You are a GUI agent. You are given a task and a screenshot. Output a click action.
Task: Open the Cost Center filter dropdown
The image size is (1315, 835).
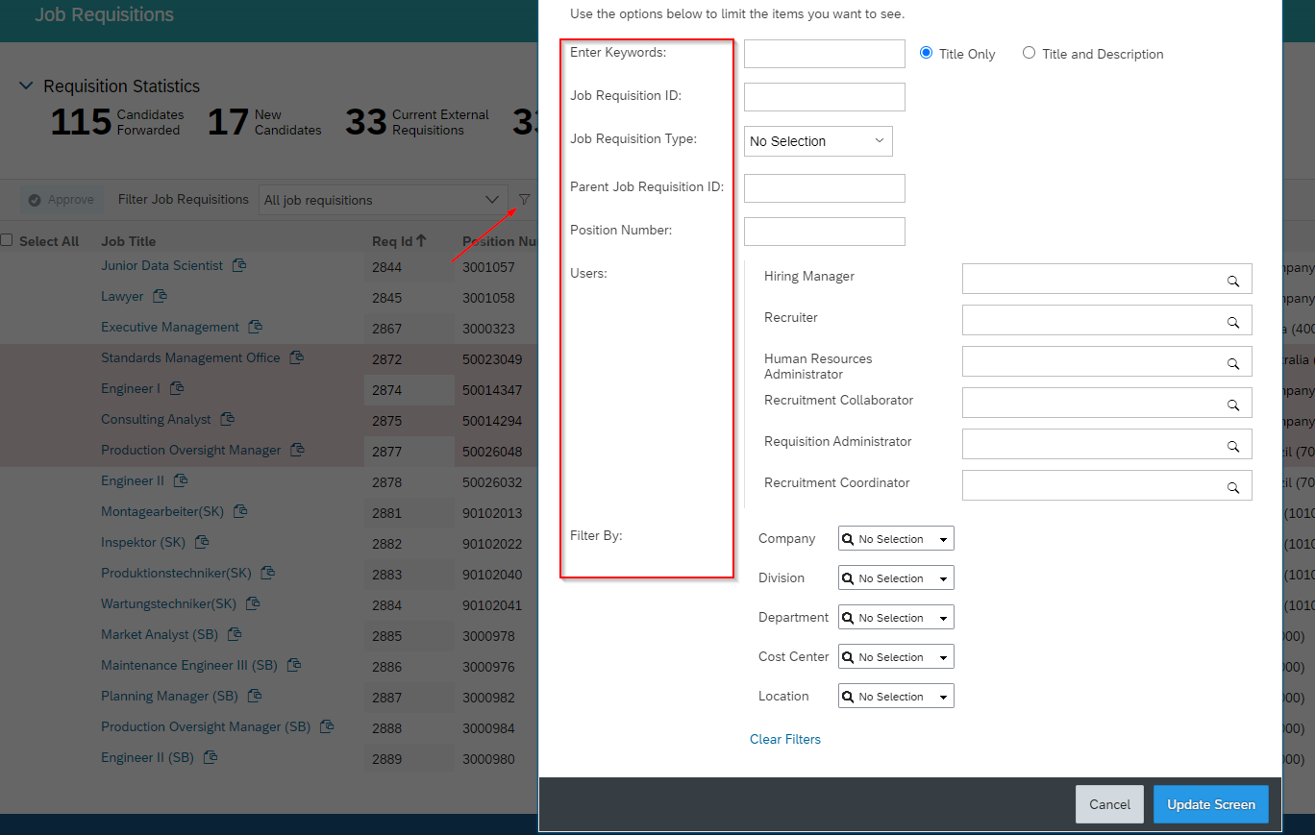coord(896,657)
